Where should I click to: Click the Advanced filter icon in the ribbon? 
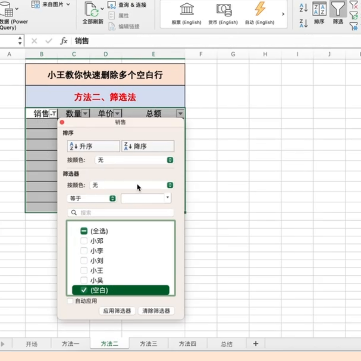(x=354, y=26)
